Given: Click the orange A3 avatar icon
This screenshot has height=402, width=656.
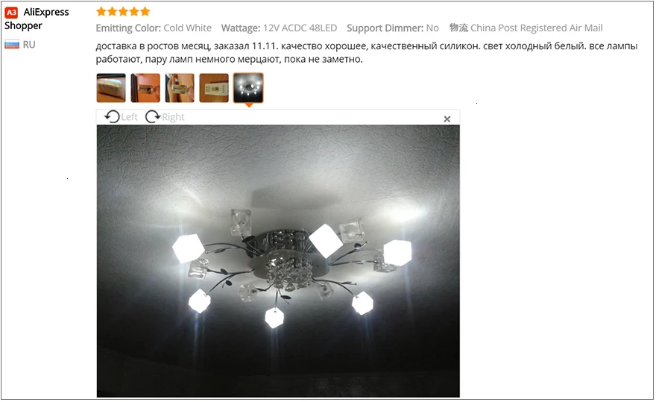Looking at the screenshot, I should (11, 12).
